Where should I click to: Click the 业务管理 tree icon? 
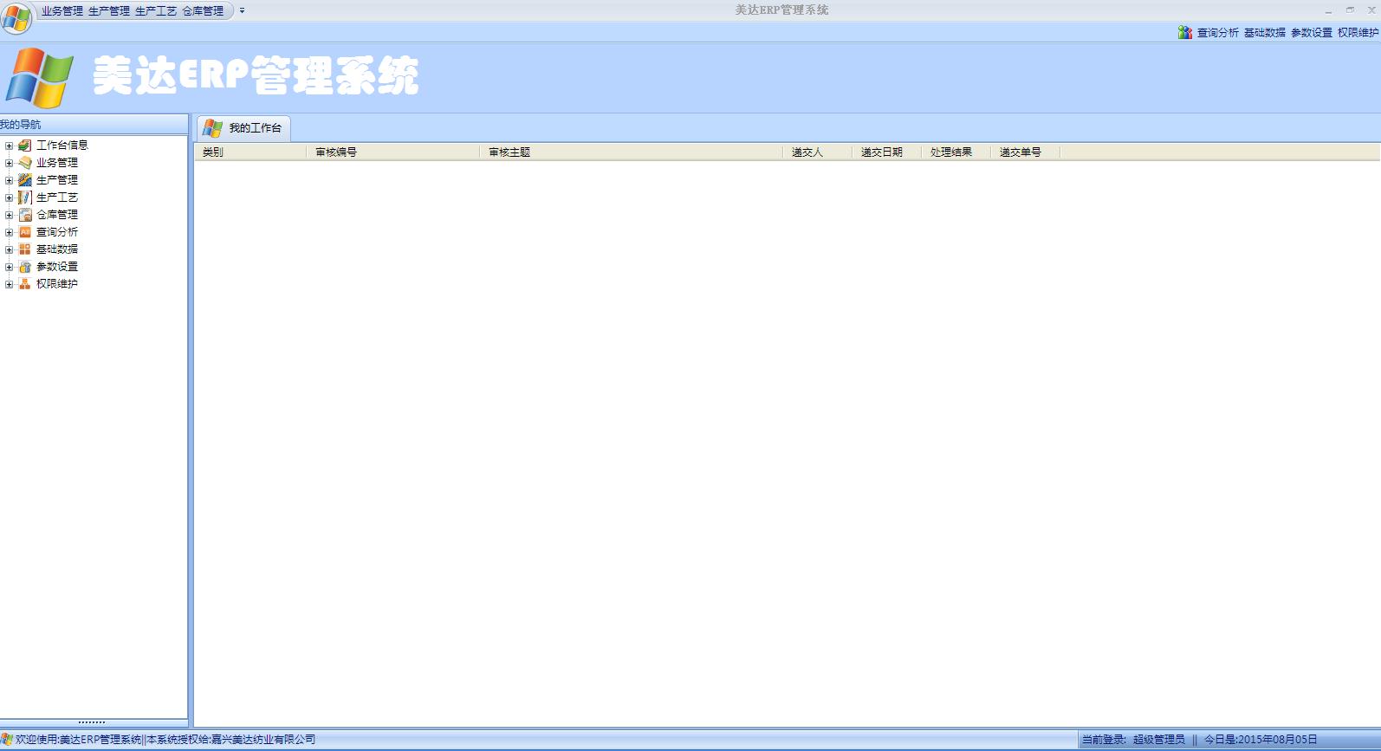click(25, 163)
